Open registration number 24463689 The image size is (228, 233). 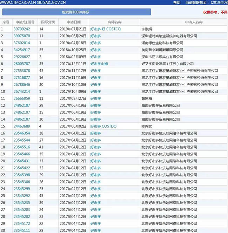22,126
